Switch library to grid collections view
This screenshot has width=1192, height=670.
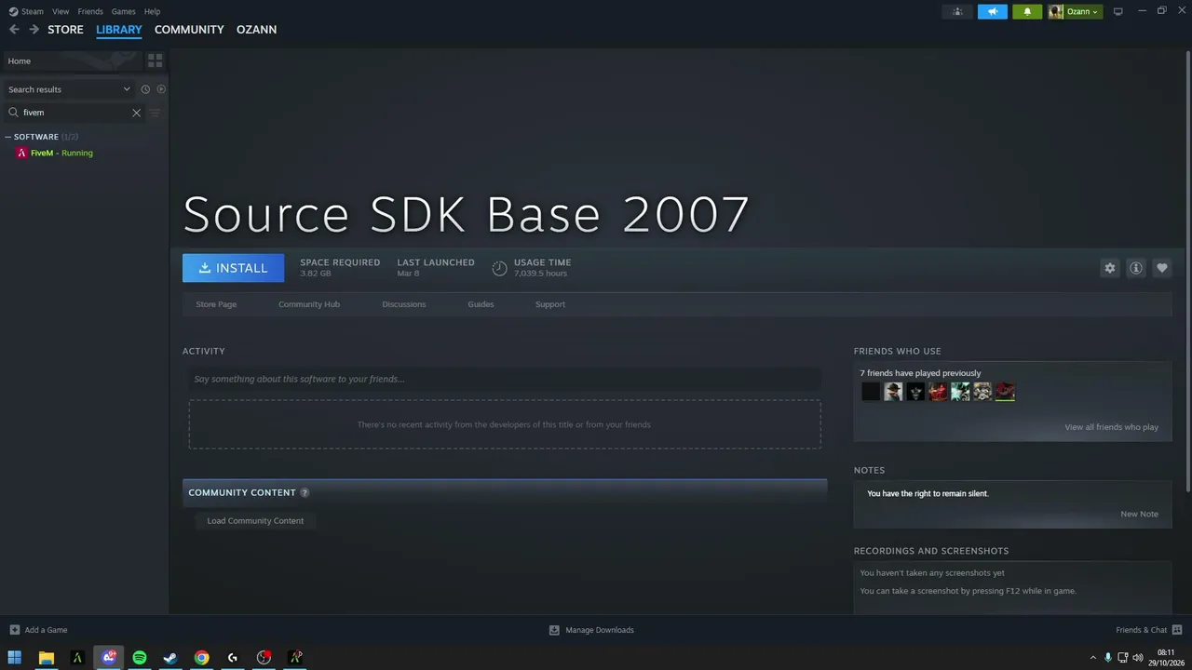click(155, 60)
